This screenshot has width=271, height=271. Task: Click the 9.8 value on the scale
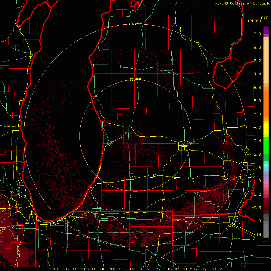(x=257, y=34)
